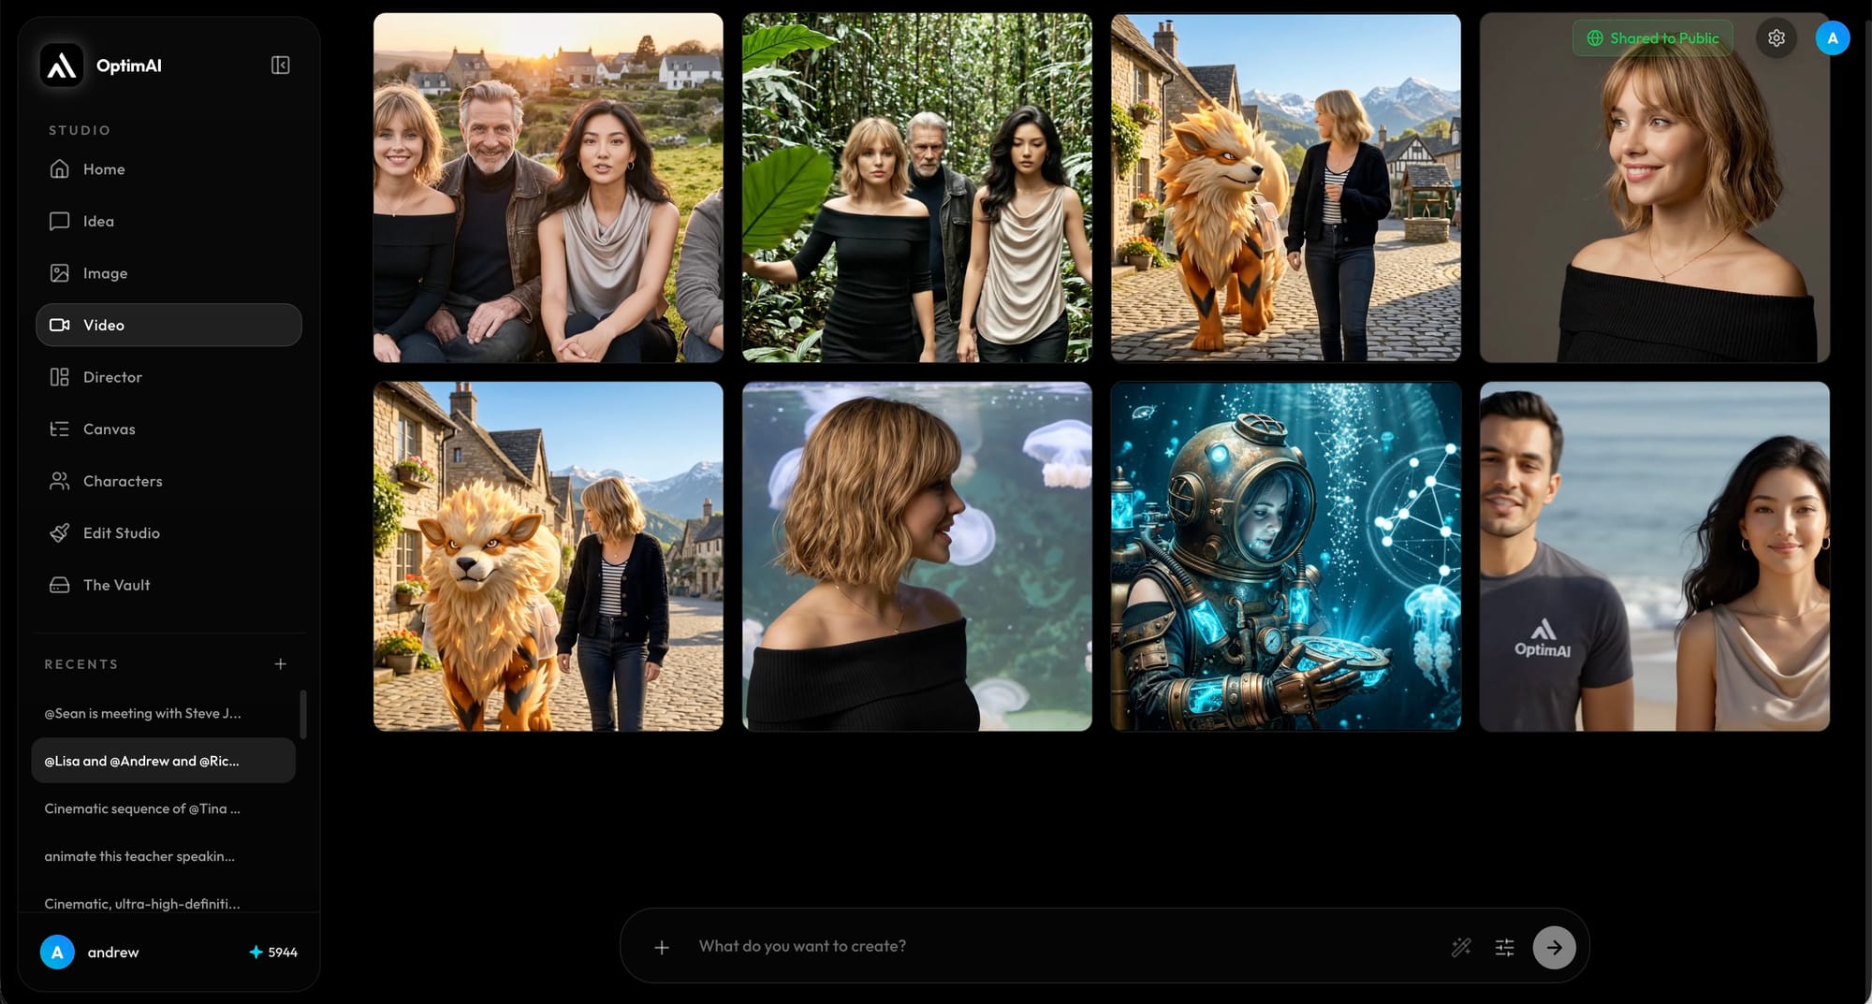
Task: Open thumbnail of three people in jungle
Action: [x=917, y=187]
